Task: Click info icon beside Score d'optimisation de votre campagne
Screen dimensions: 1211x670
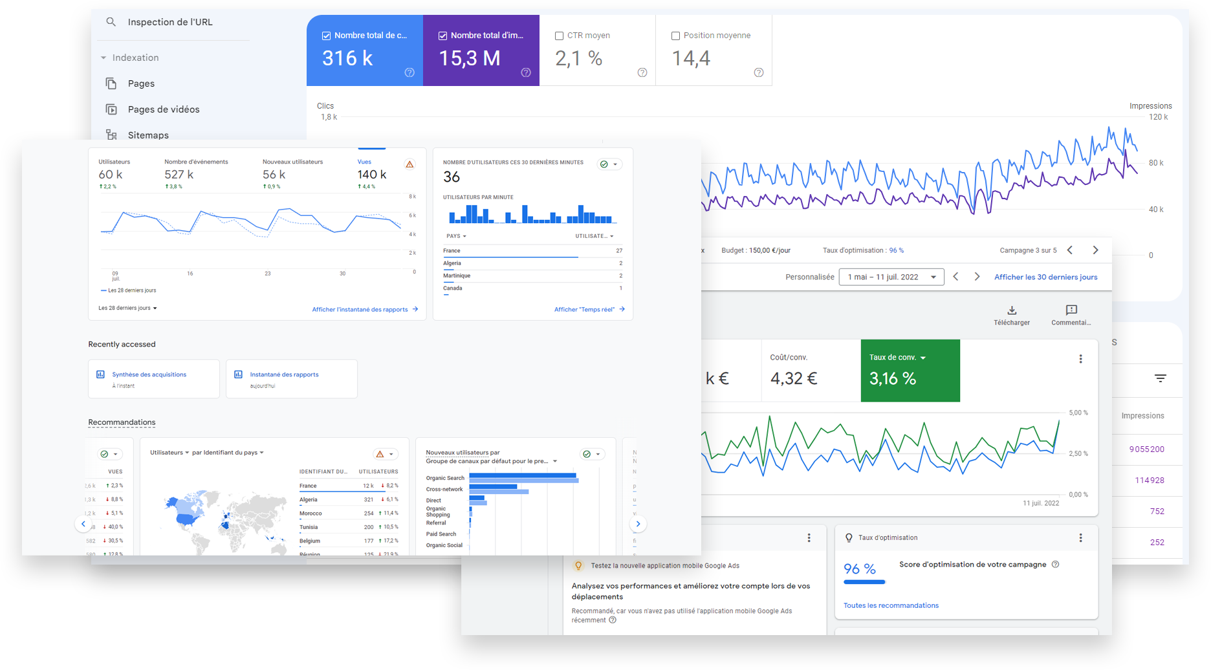Action: click(1055, 565)
